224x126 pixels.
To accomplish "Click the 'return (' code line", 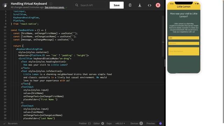I will (x=18, y=46).
